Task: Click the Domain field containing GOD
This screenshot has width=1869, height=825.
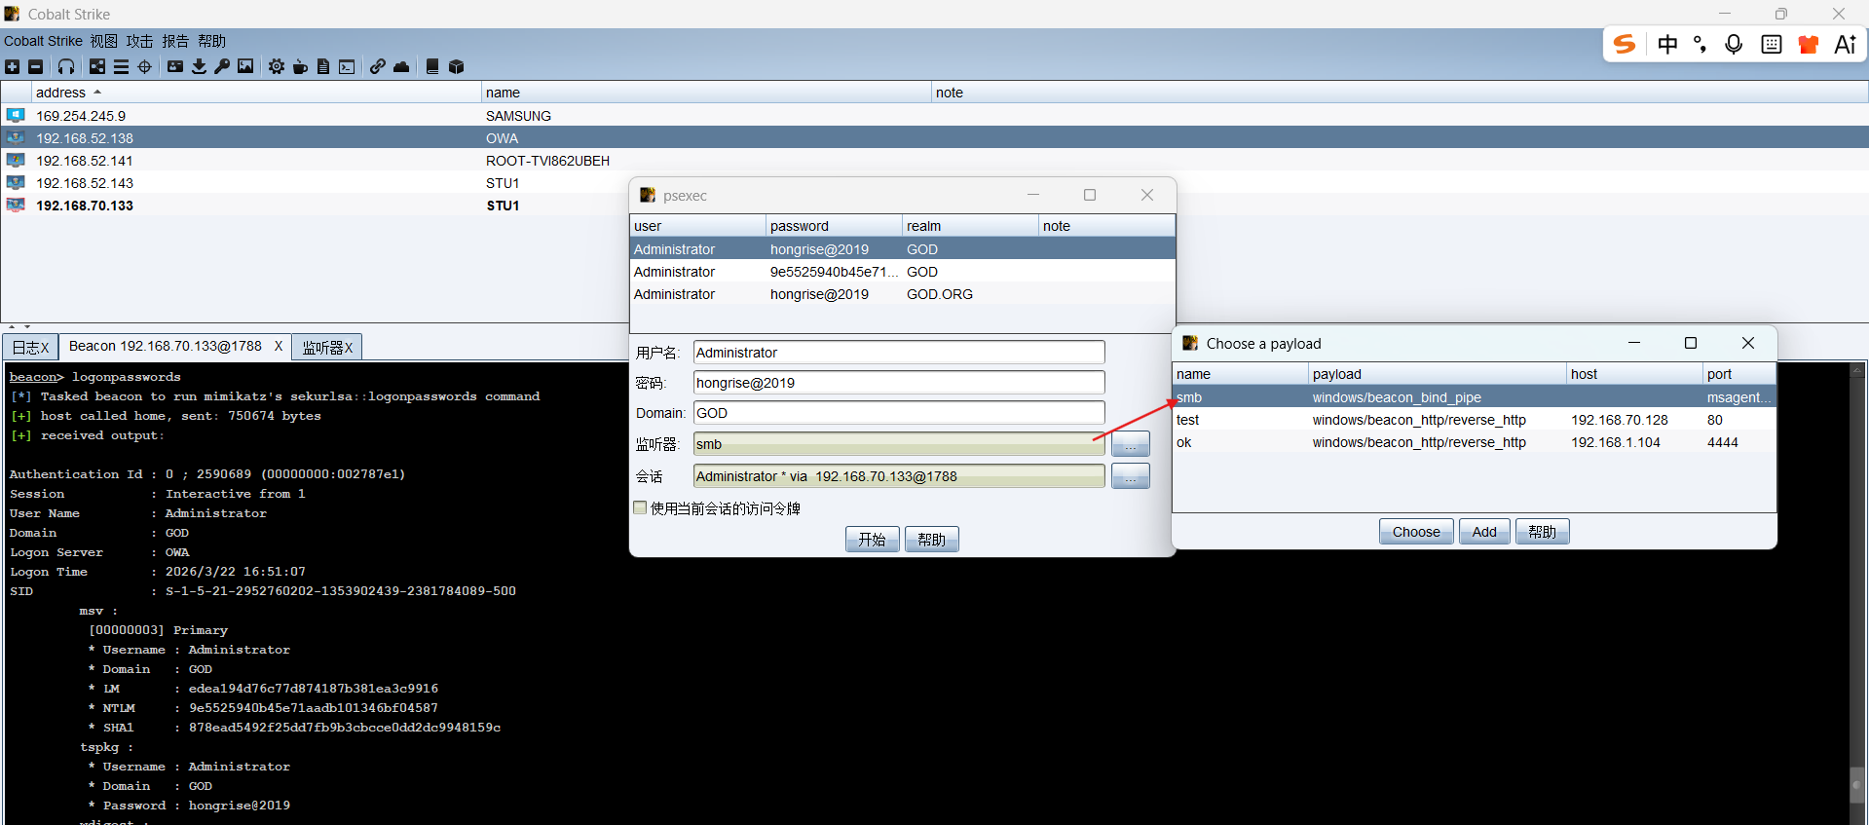Action: [899, 413]
